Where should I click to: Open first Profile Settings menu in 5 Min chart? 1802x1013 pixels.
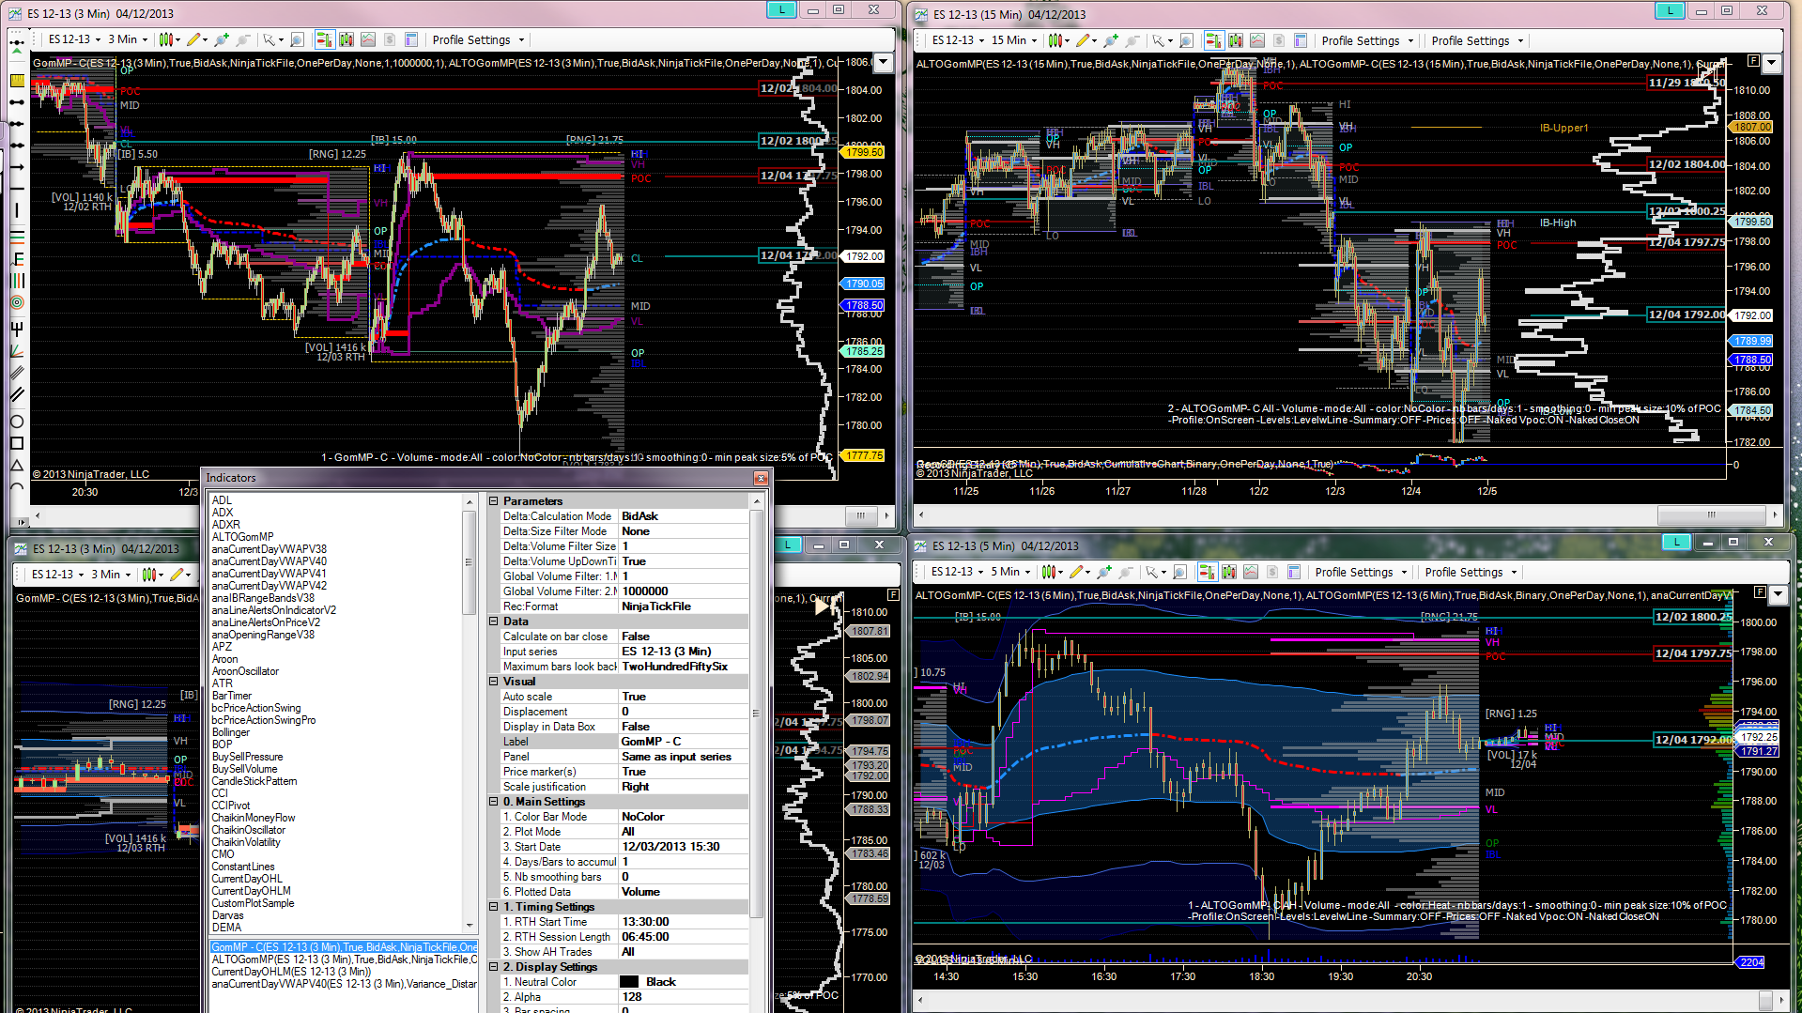tap(1361, 572)
